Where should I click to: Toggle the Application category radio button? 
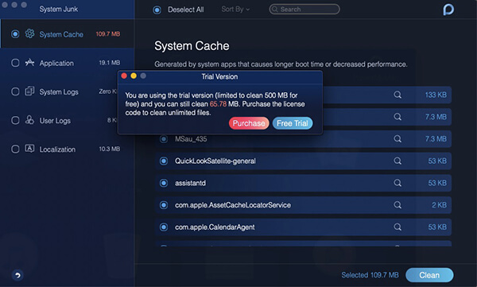[x=15, y=63]
